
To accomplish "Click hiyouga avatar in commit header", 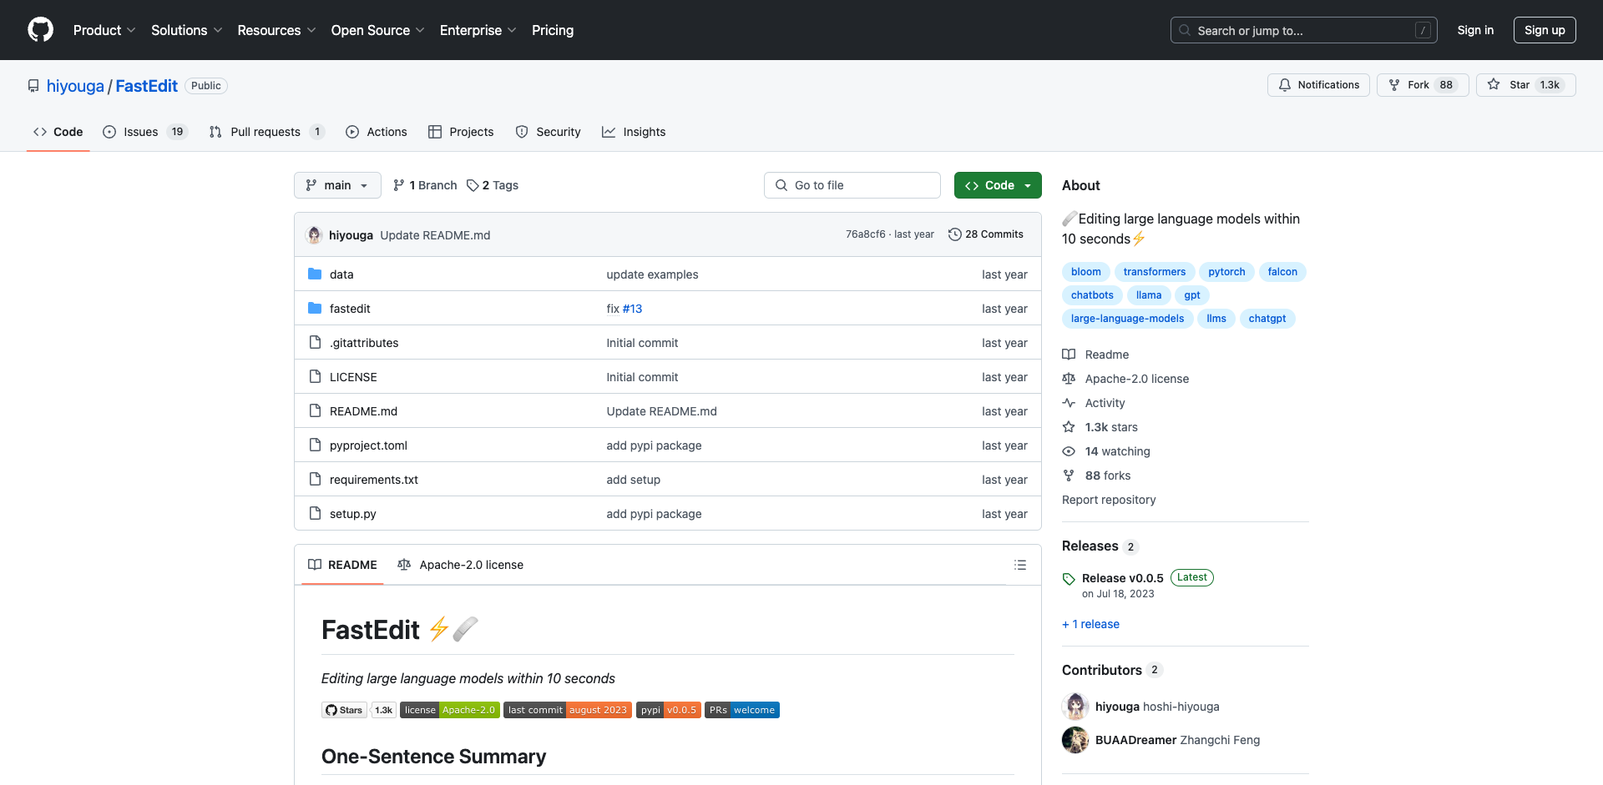I will (x=314, y=235).
